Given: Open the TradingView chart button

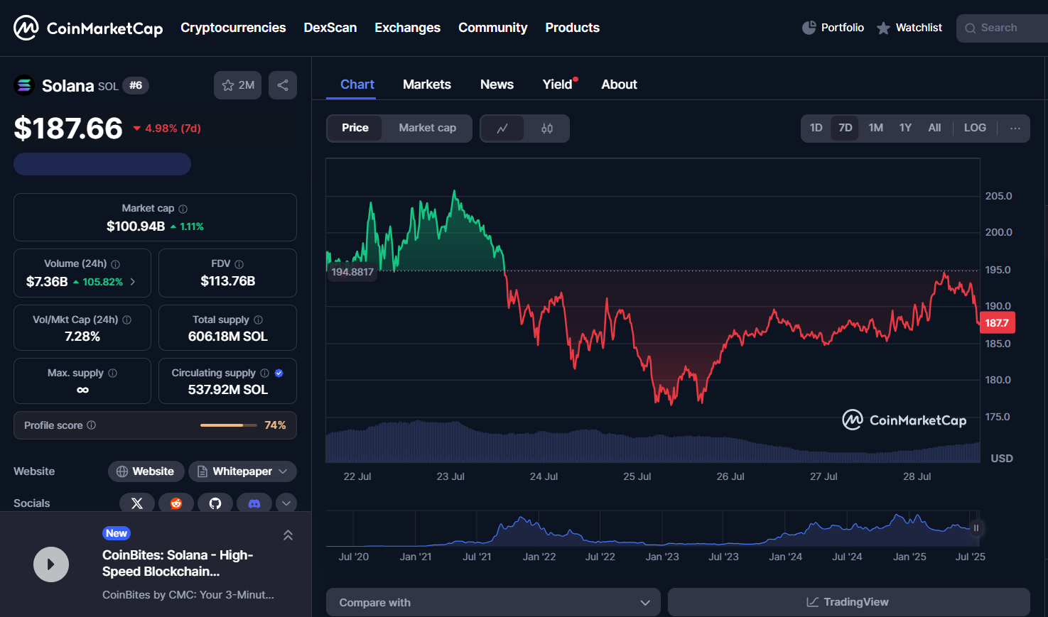Looking at the screenshot, I should 849,602.
